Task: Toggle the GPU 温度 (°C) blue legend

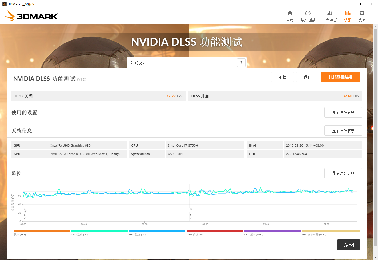Action: [x=157, y=233]
